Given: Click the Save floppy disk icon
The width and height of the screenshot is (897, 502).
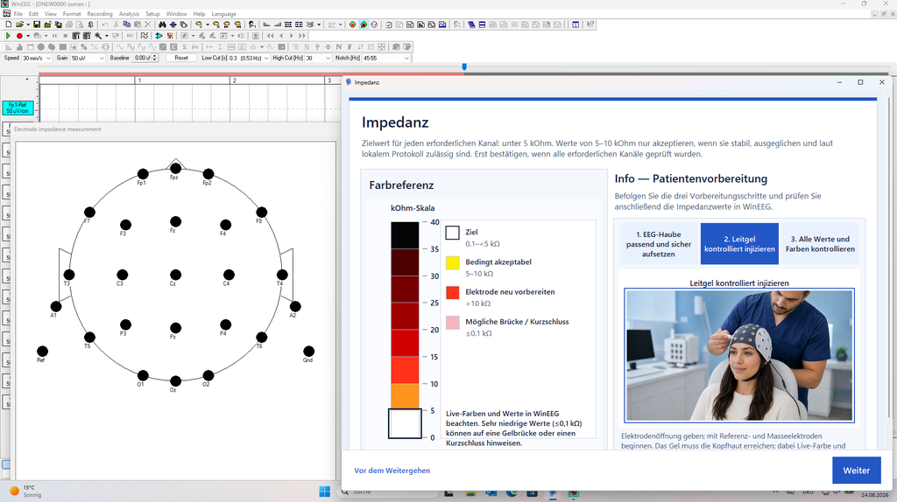Looking at the screenshot, I should [37, 24].
